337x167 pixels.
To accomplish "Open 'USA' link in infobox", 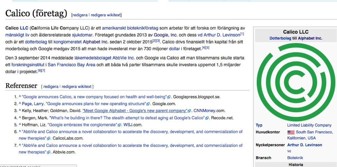I will (x=312, y=138).
